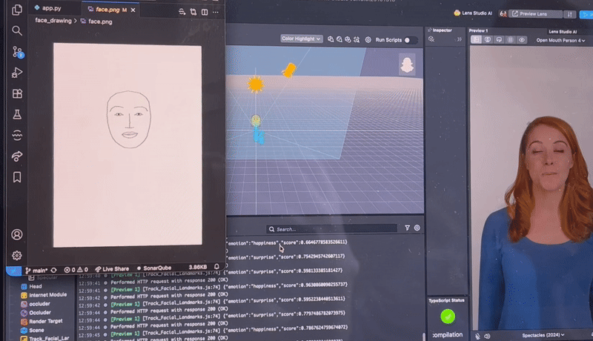Click the SonarQube activity bar icon with the waves
The height and width of the screenshot is (341, 593).
17,135
